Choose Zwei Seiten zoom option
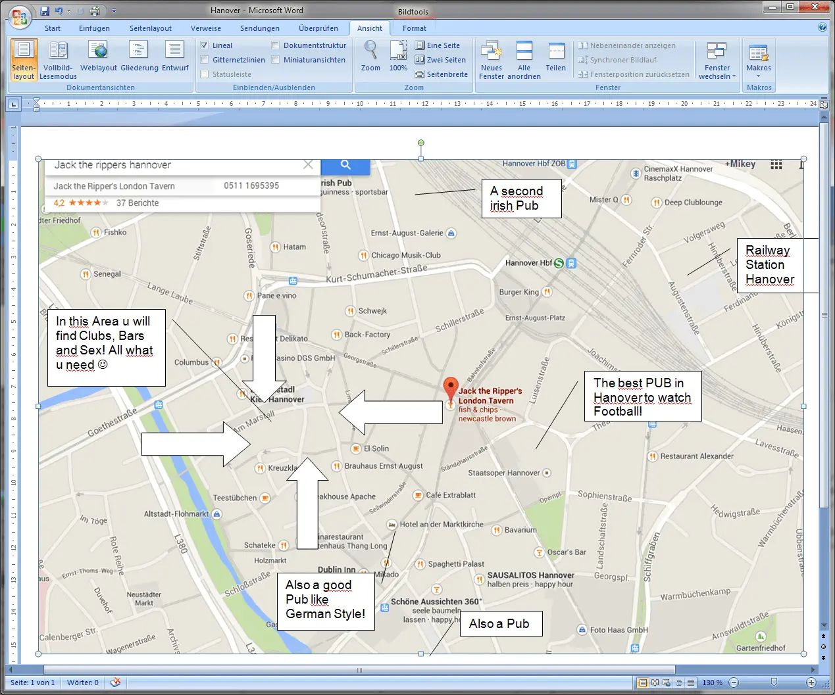This screenshot has width=835, height=695. (440, 60)
